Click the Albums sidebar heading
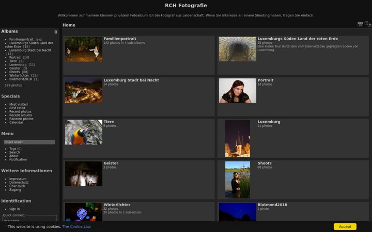Screen dimensions: 372x232 pyautogui.click(x=9, y=31)
